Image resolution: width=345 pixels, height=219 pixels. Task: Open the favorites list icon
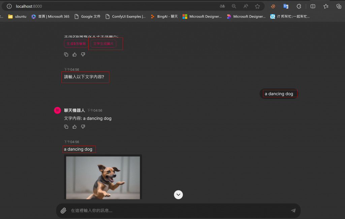[x=326, y=6]
